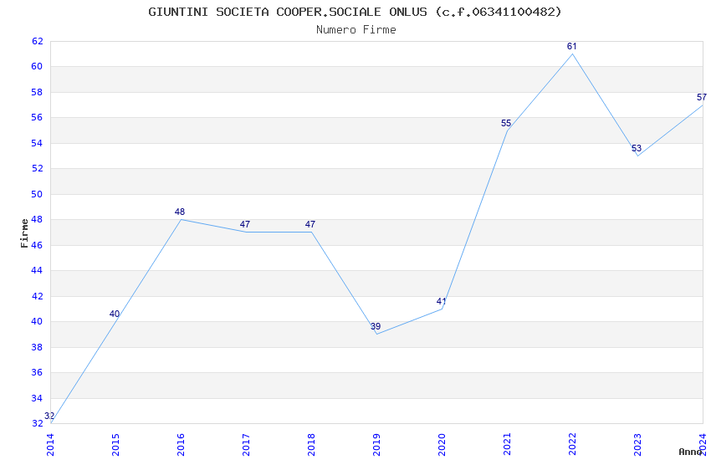Click the data label 47 above 2018
711x460 pixels.
pyautogui.click(x=310, y=224)
